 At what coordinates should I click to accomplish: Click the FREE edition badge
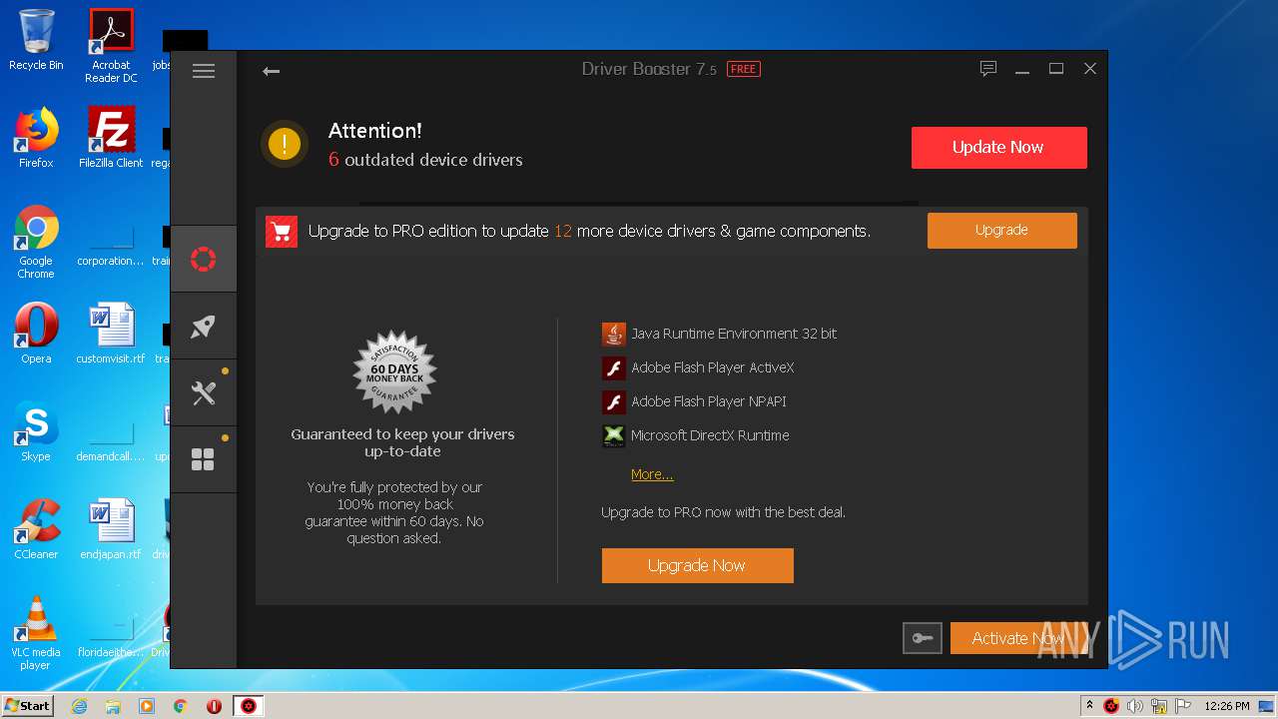pos(743,69)
